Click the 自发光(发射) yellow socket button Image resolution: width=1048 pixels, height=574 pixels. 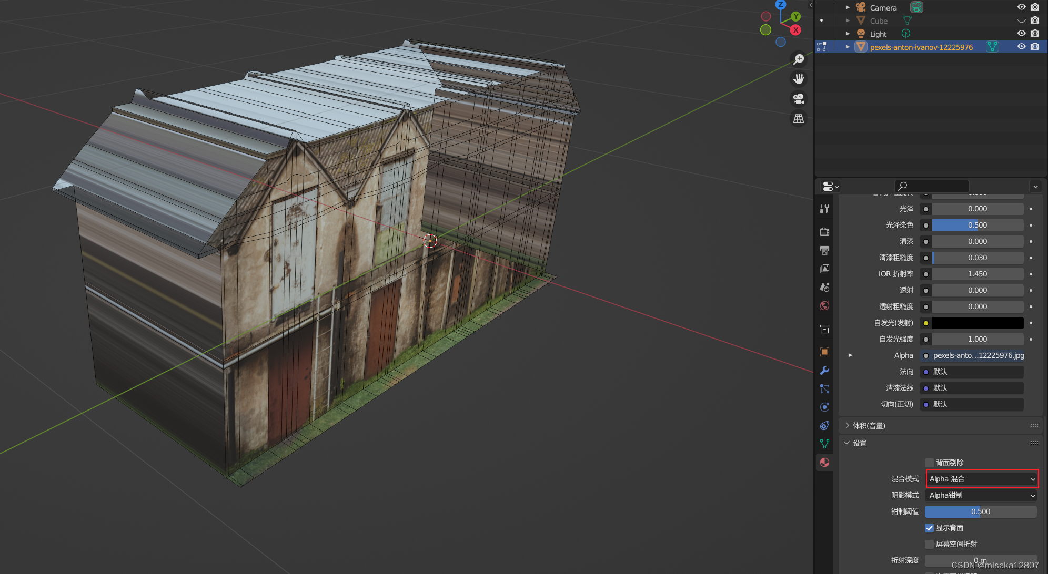(x=925, y=323)
